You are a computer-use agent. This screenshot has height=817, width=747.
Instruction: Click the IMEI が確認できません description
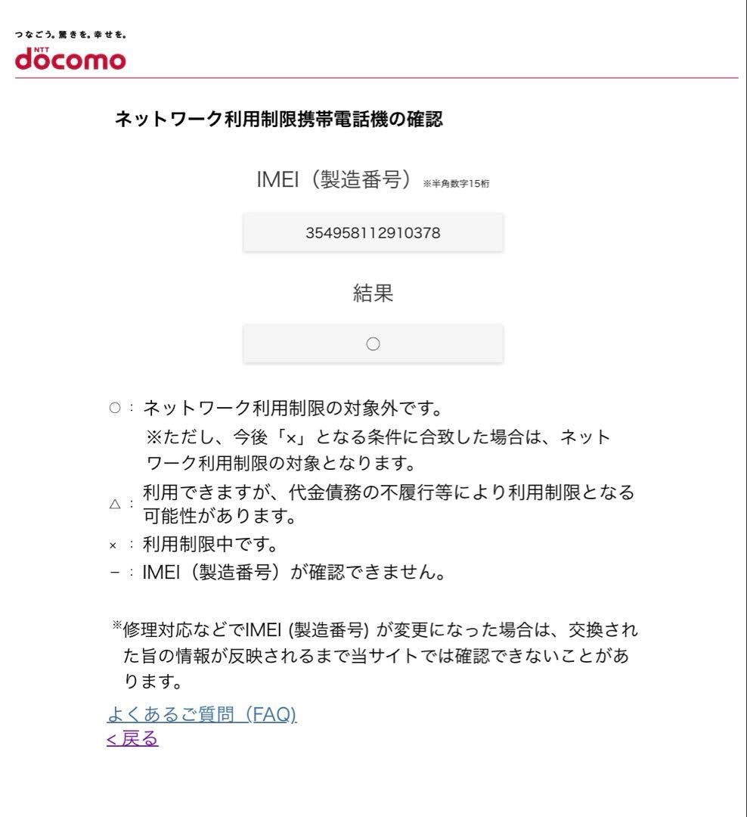pyautogui.click(x=294, y=572)
